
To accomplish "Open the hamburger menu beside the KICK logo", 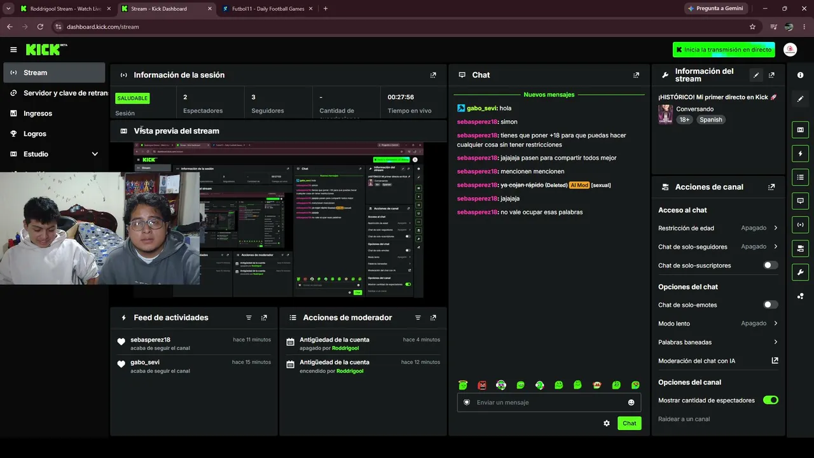I will coord(13,50).
